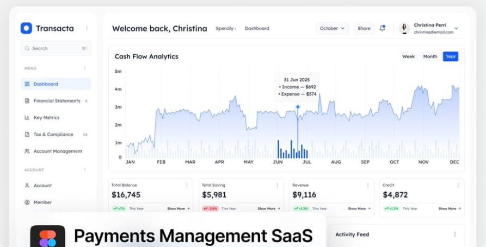This screenshot has height=247, width=486.
Task: Open Activity Feed options dots
Action: [454, 235]
